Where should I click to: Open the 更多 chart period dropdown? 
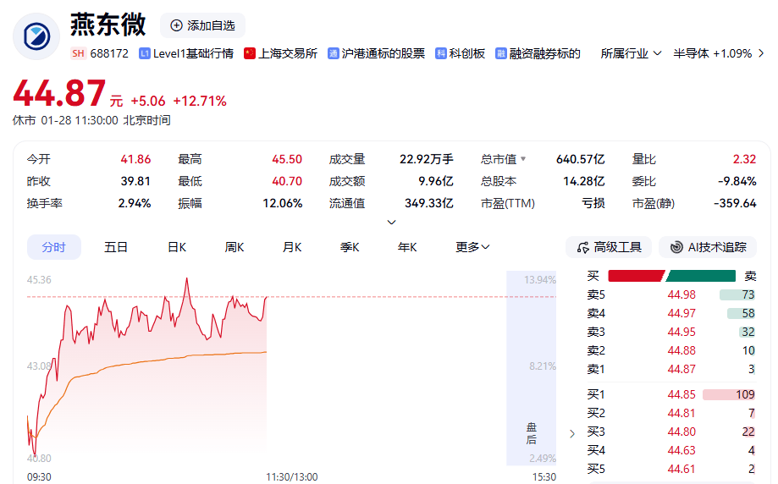(472, 247)
